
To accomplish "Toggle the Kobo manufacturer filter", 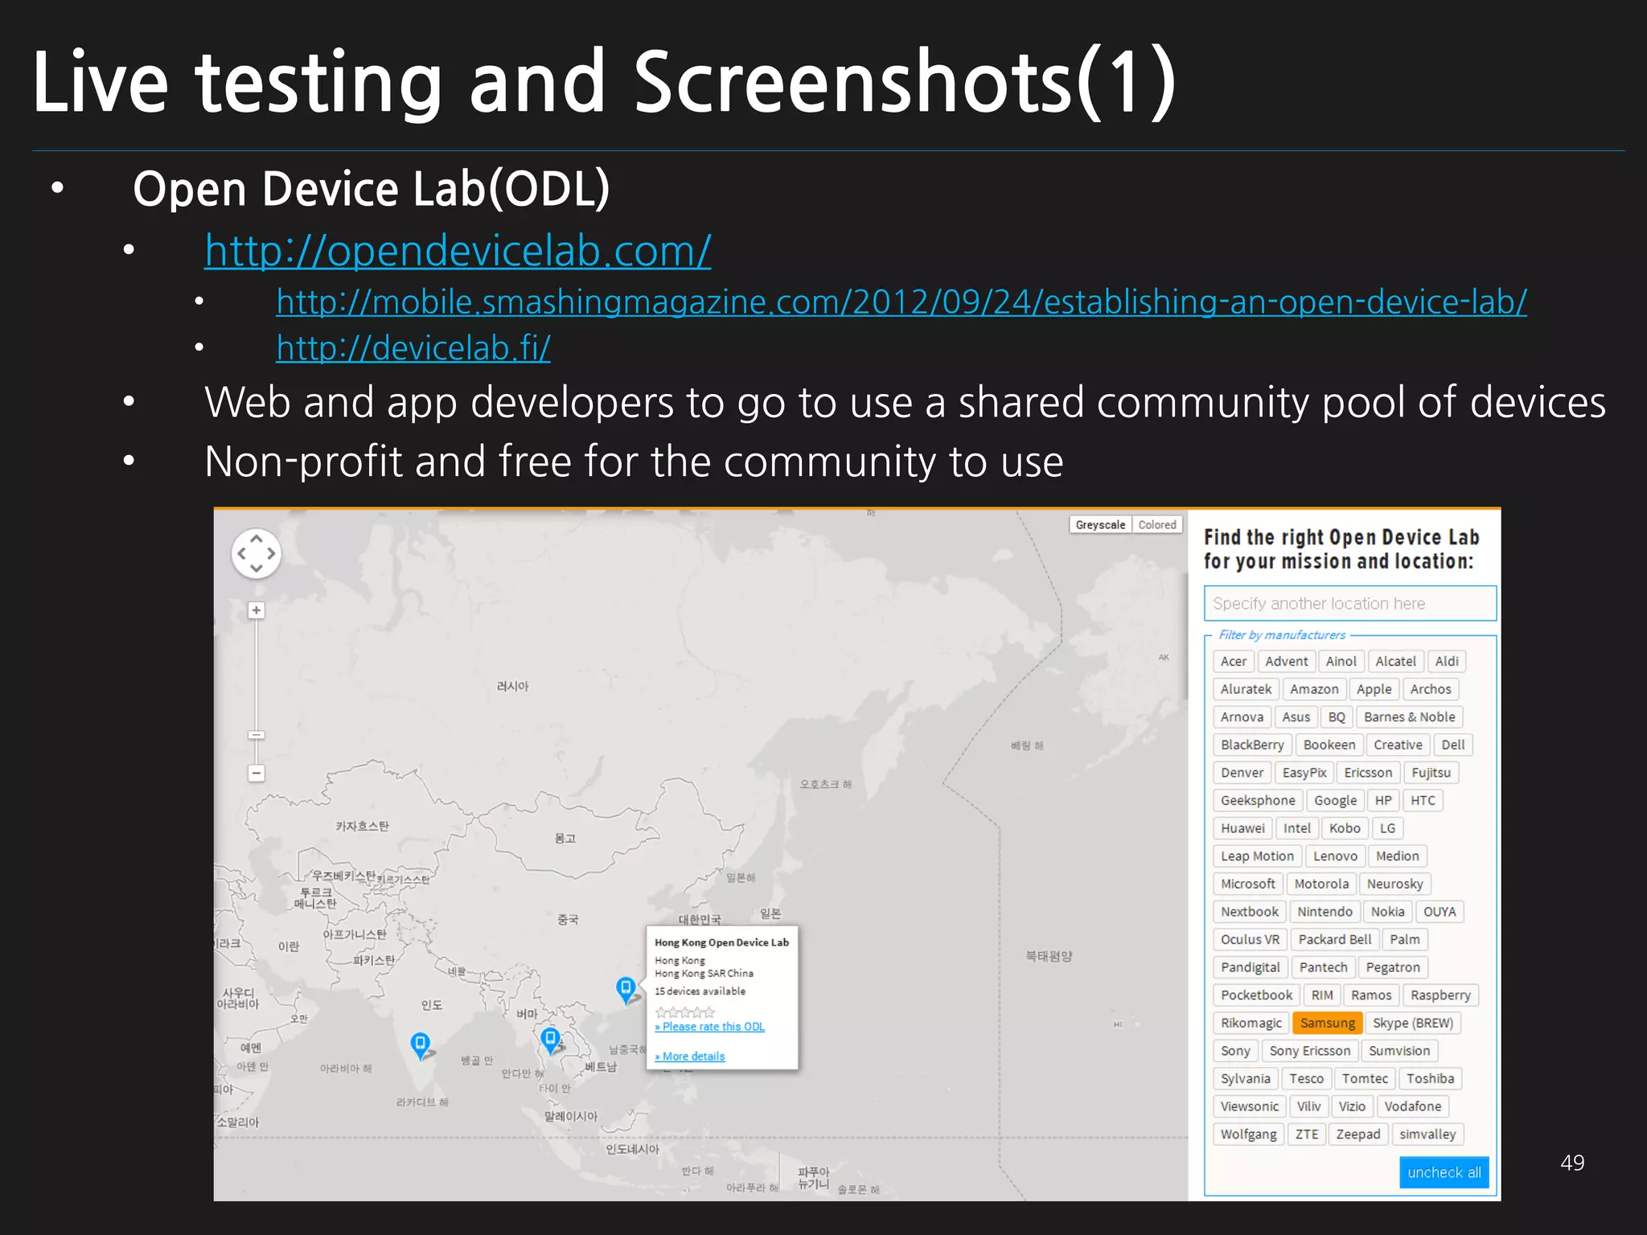I will pos(1345,828).
